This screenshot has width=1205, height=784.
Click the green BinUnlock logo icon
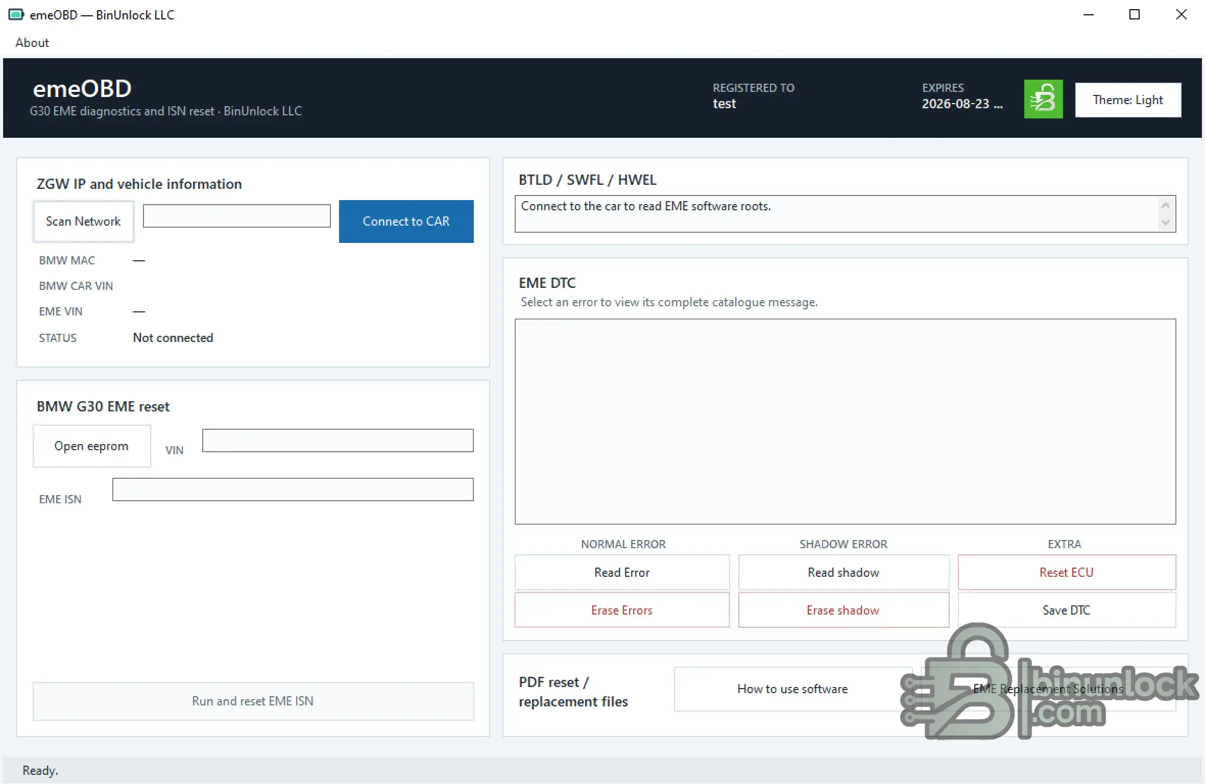click(1043, 99)
